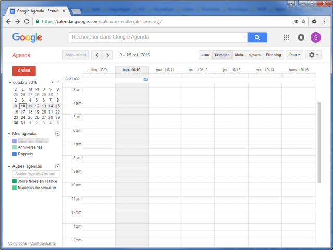Open Google notifications bell
This screenshot has width=333, height=250.
click(x=301, y=37)
